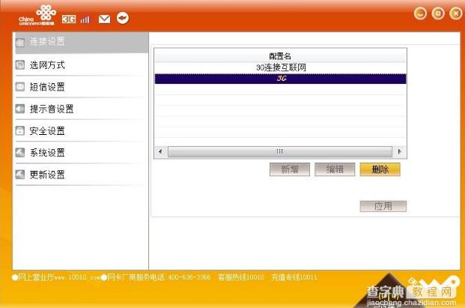Click the icon beside 系统设置
The image size is (465, 308).
tap(20, 153)
